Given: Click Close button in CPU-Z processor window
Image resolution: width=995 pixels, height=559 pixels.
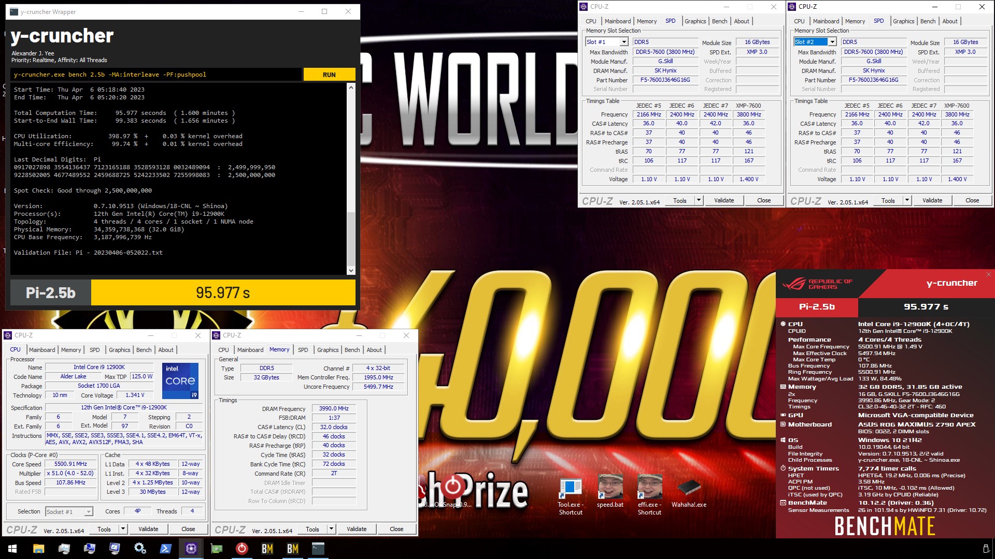Looking at the screenshot, I should coord(188,529).
